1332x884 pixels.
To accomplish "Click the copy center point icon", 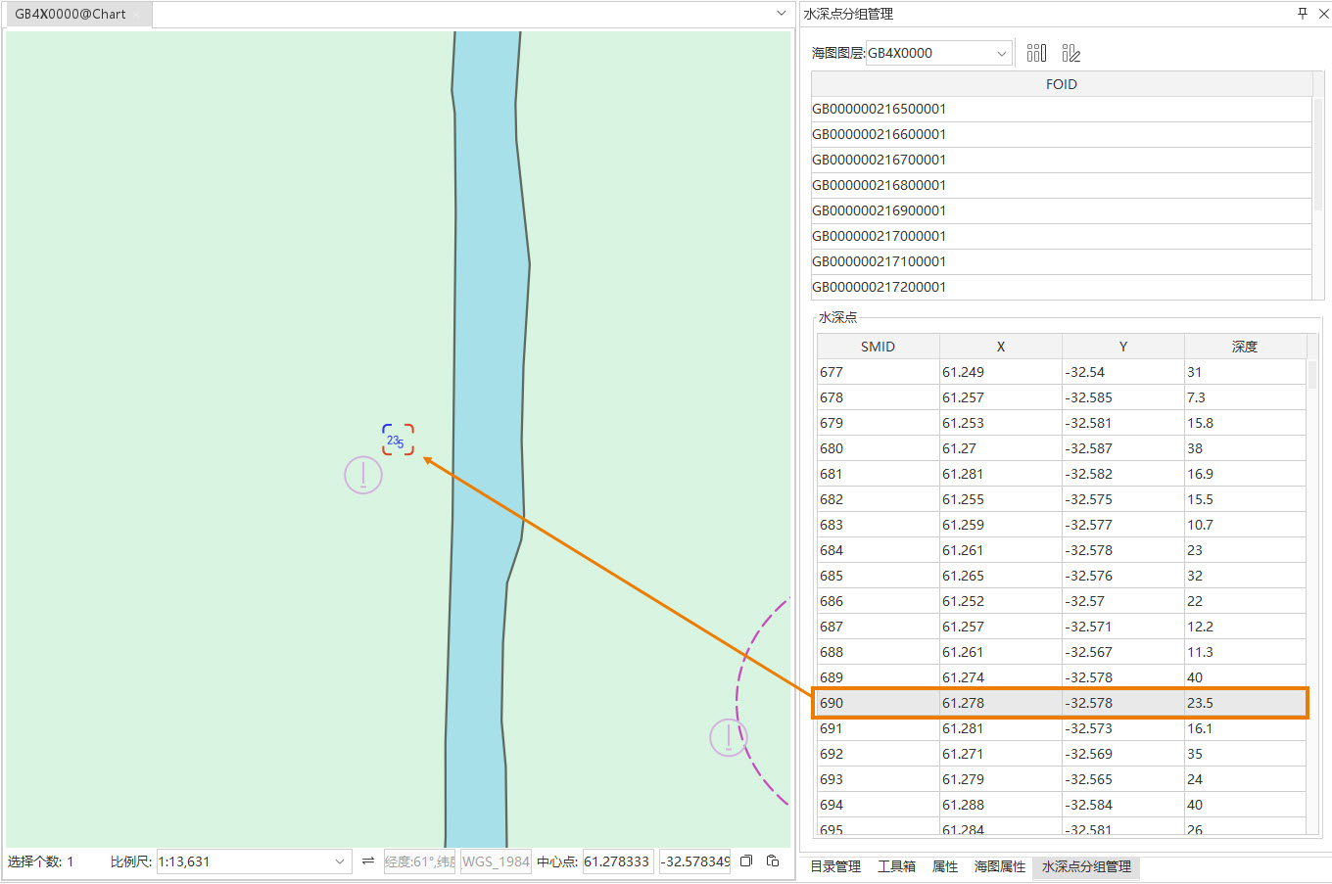I will click(x=746, y=861).
